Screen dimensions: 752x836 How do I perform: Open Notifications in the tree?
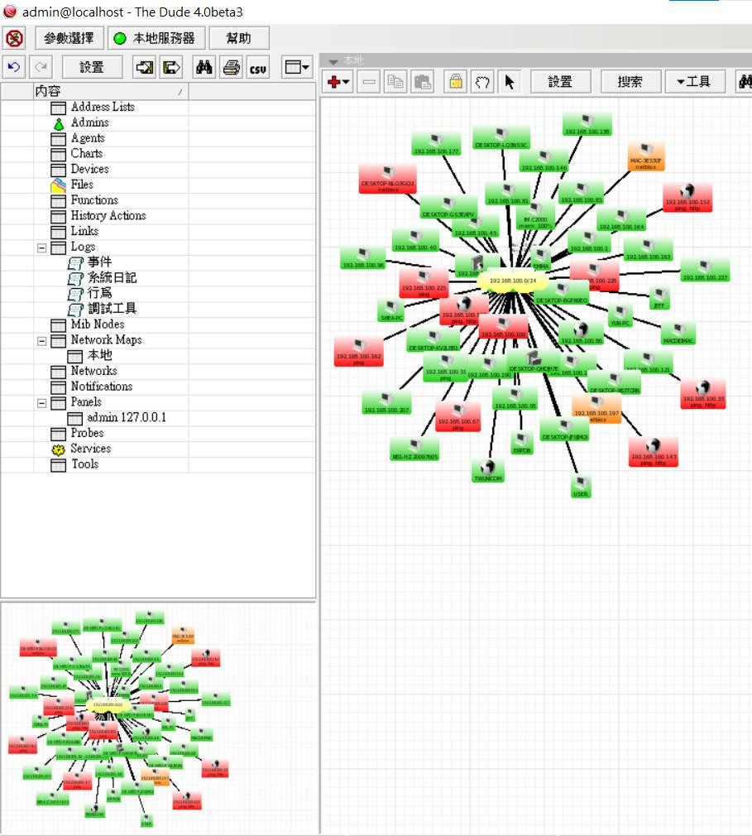[x=101, y=386]
